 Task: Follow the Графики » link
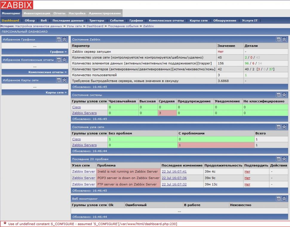(58, 52)
